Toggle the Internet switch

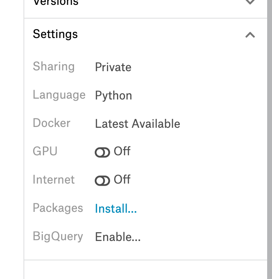102,181
